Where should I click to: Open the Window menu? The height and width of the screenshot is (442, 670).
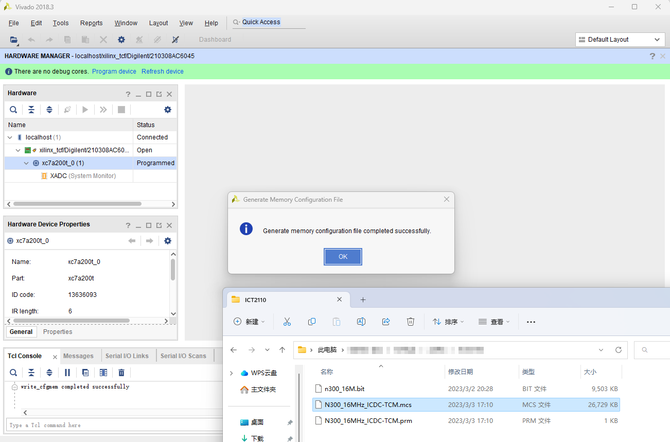pos(126,23)
